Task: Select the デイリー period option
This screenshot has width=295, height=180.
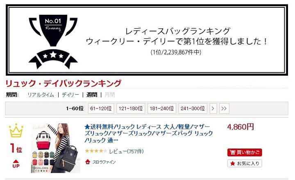Action: coord(70,94)
